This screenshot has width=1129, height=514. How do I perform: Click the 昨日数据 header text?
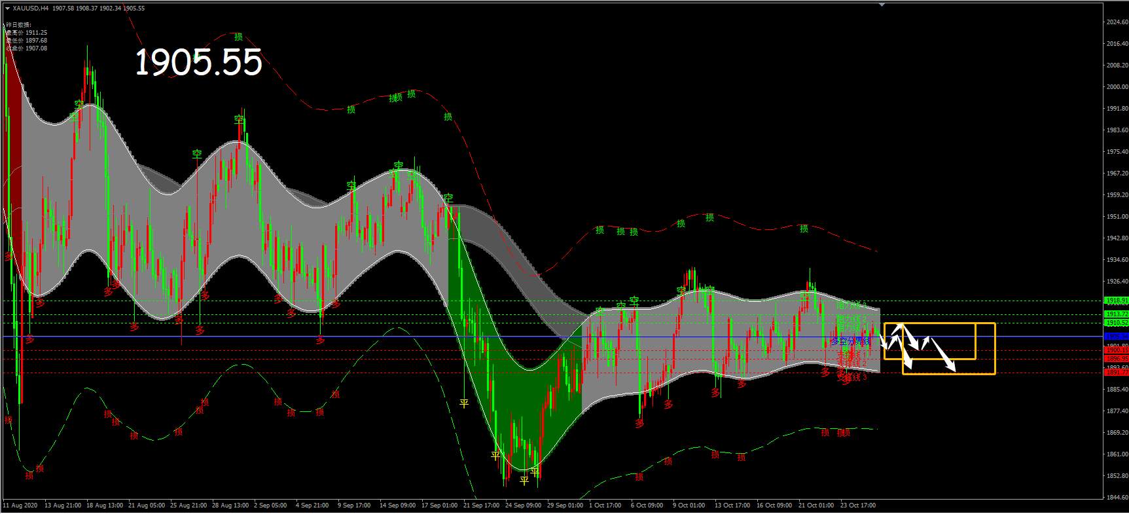[x=18, y=25]
